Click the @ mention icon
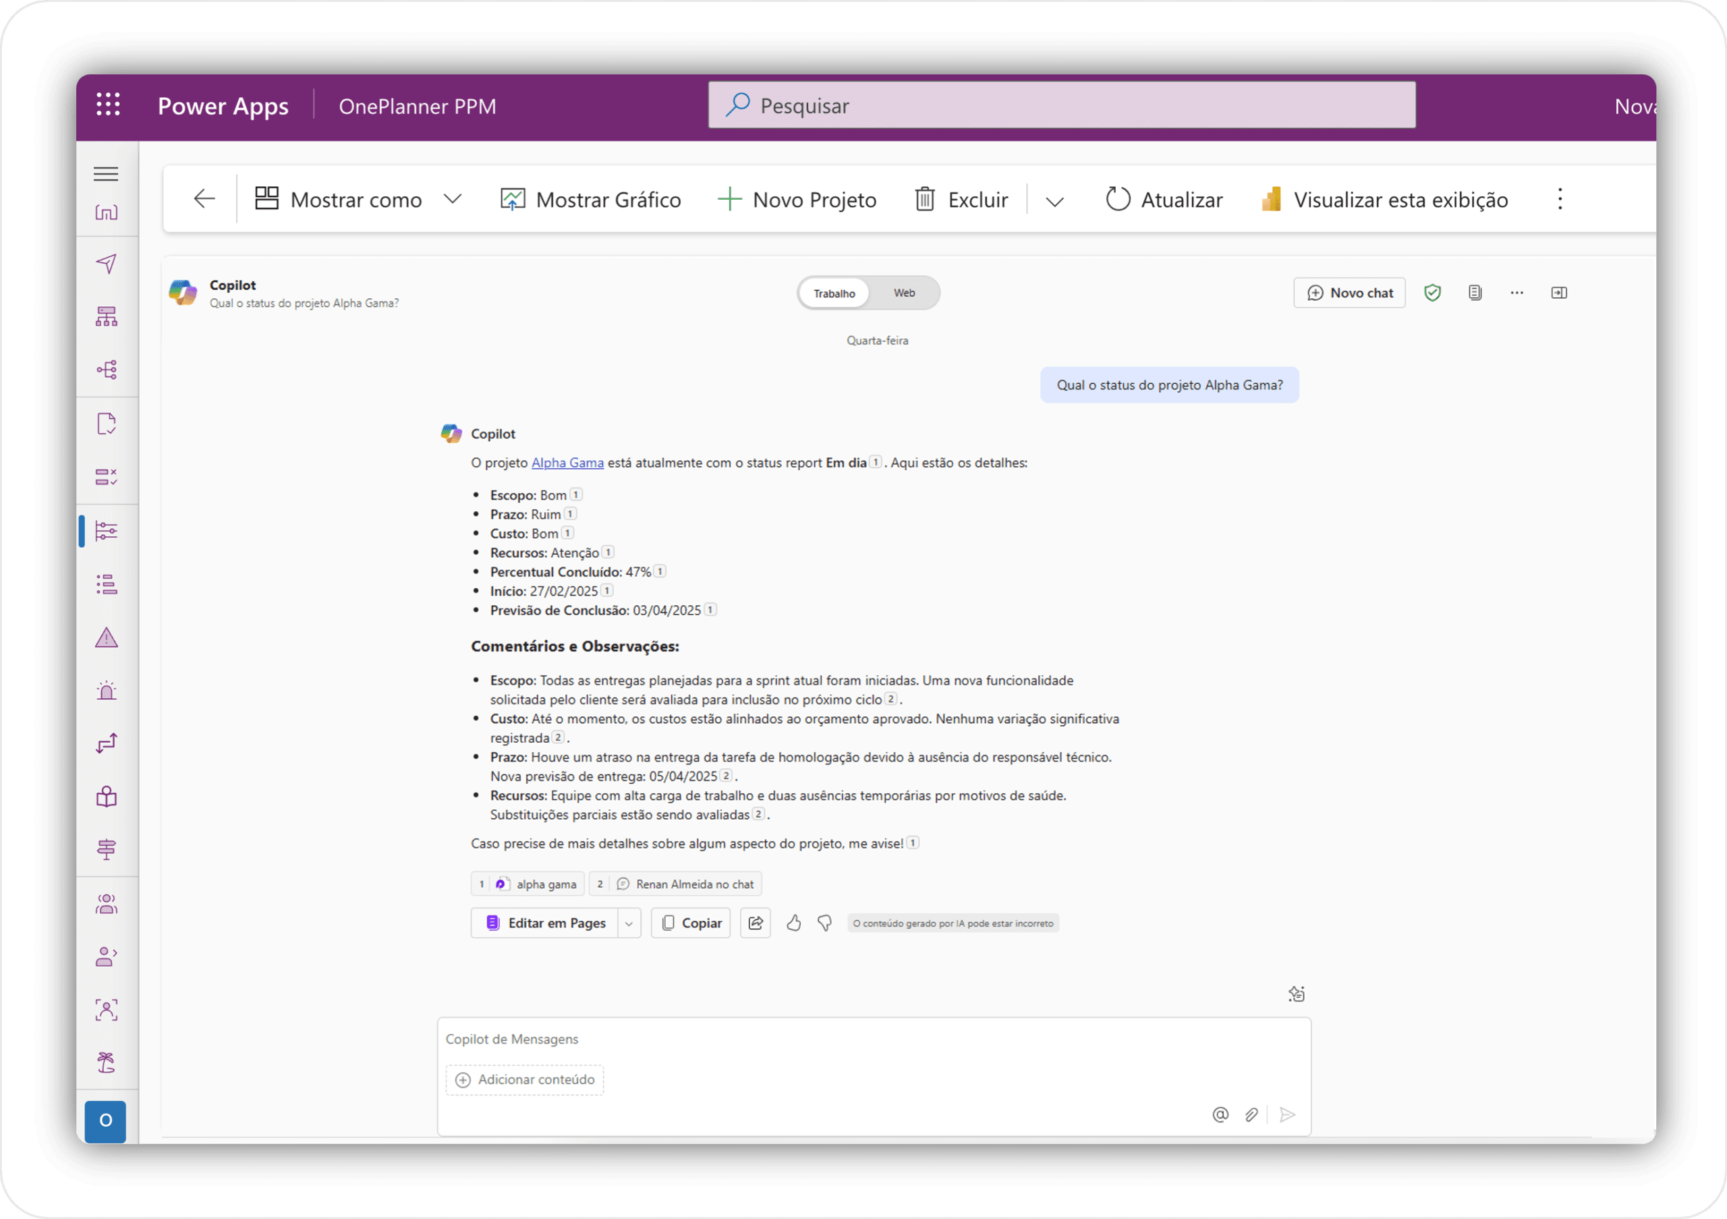 click(1220, 1114)
